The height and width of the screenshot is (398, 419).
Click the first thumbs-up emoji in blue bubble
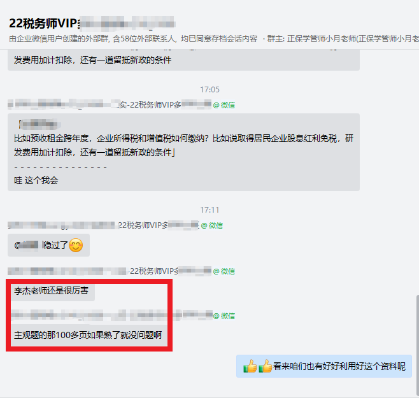click(250, 366)
